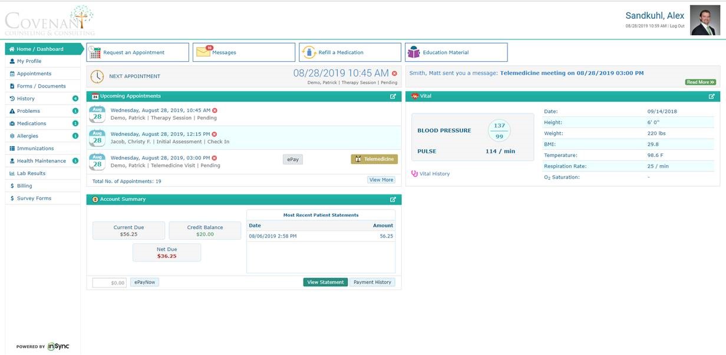Open the Education Material book icon
The image size is (726, 355).
click(414, 52)
